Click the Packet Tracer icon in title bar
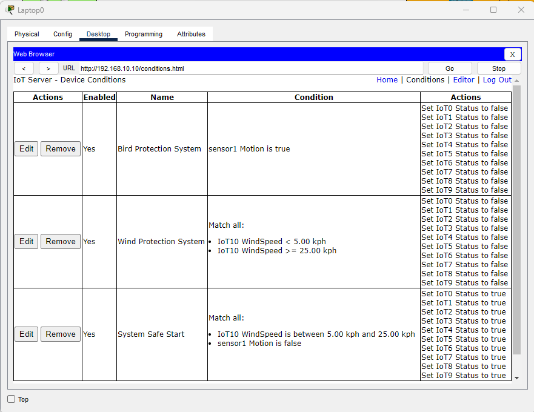 (x=10, y=10)
